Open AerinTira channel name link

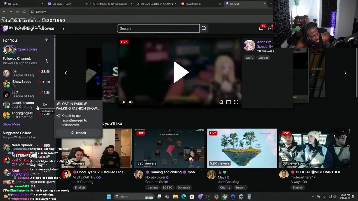coord(264,42)
